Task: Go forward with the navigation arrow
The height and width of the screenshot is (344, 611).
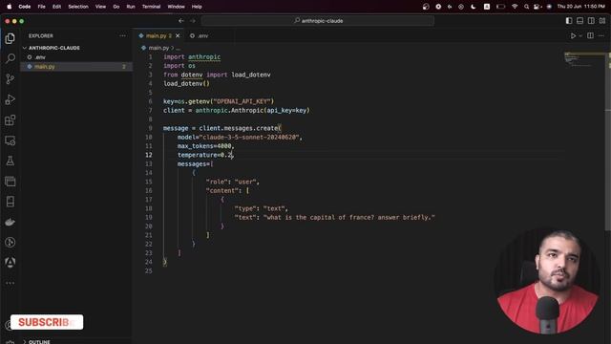Action: (193, 21)
